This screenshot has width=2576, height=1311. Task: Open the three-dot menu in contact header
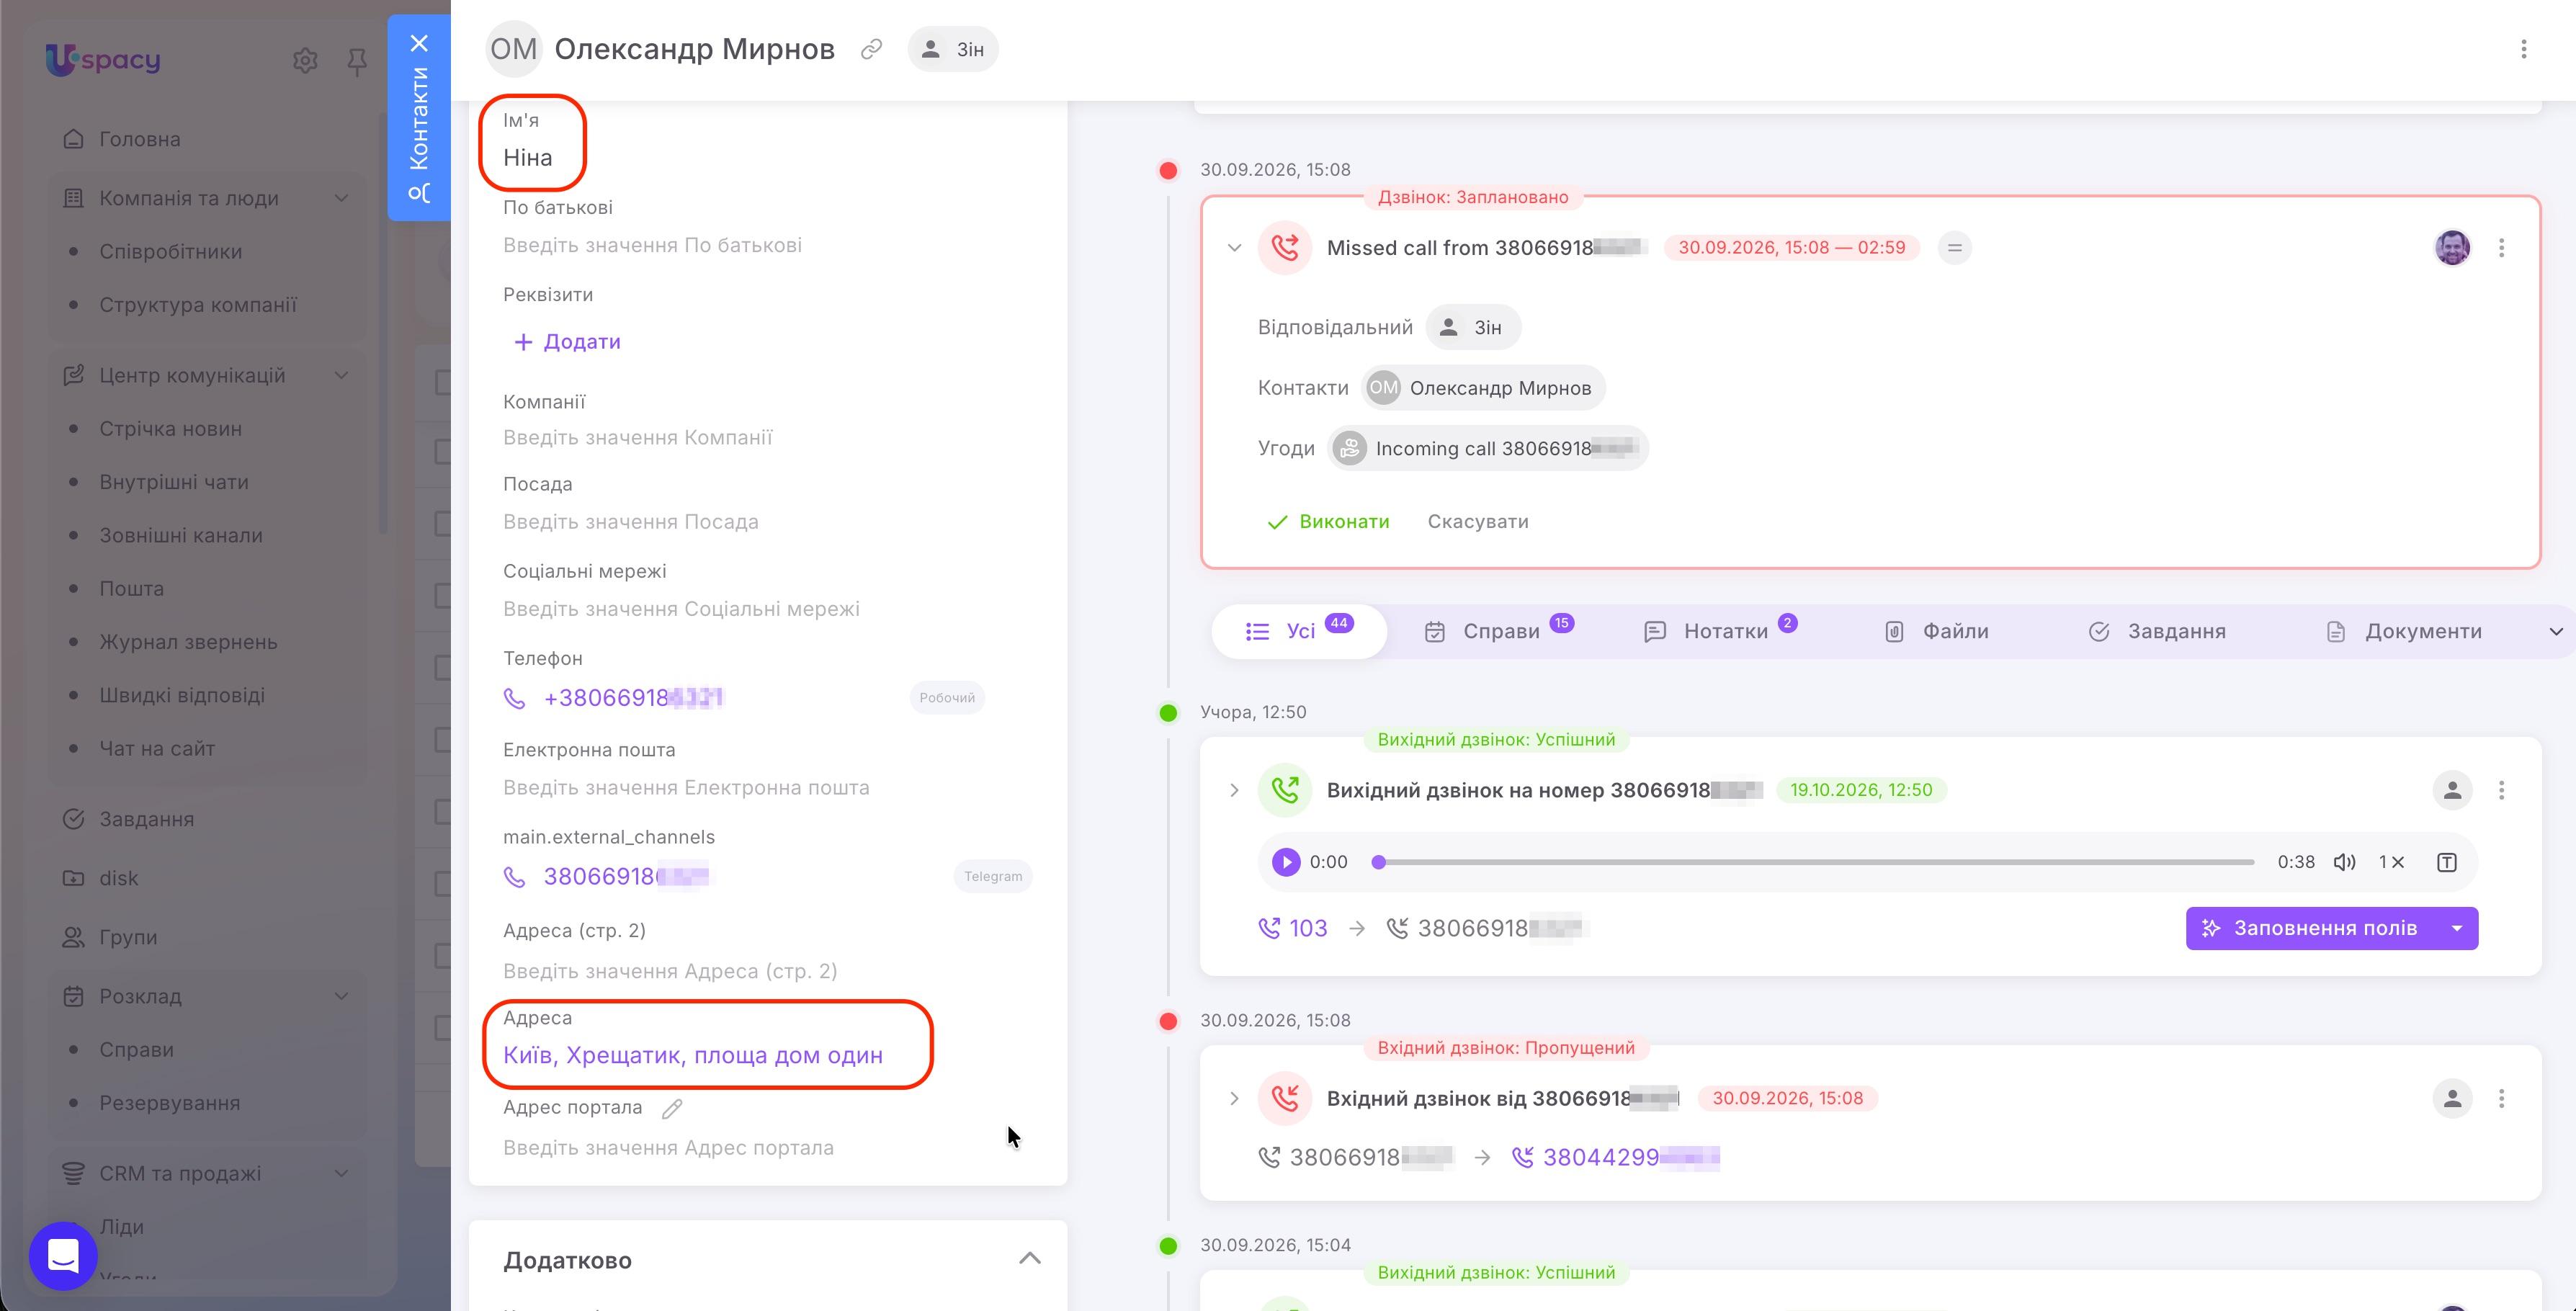coord(2523,49)
